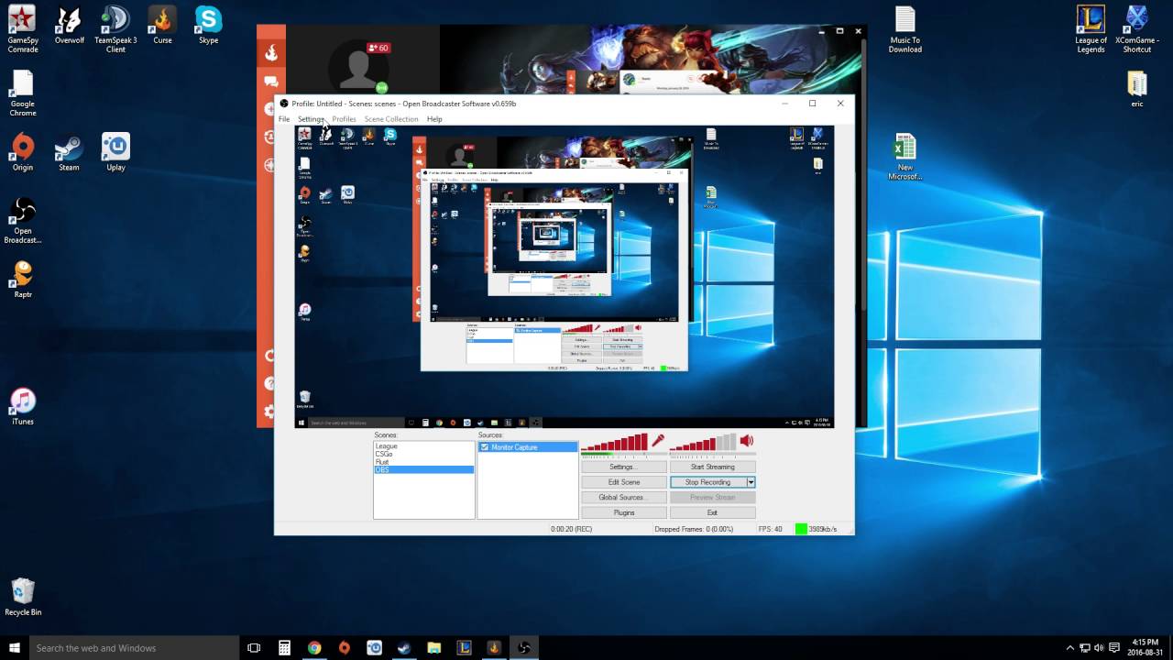Select the Monitor Capture source row

[528, 447]
